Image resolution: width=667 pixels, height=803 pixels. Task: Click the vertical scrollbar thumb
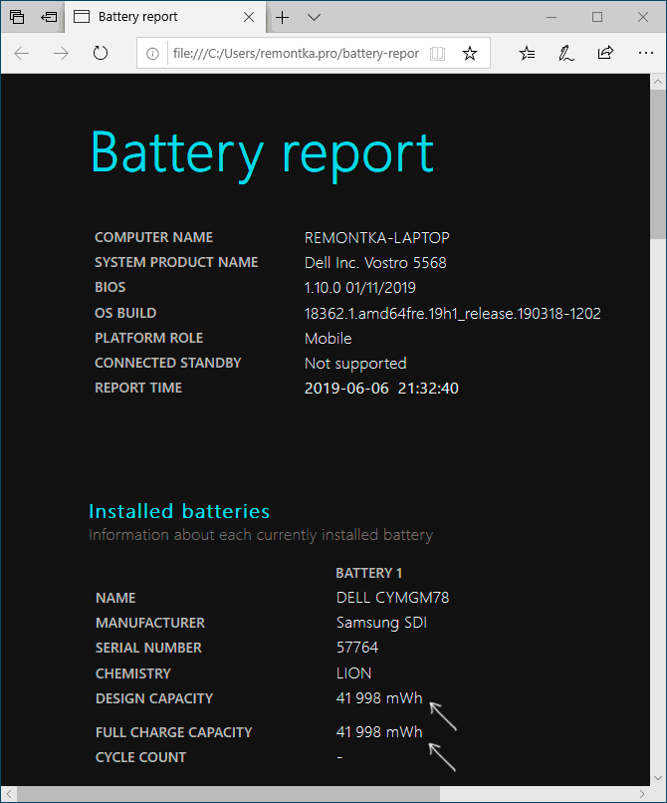point(658,159)
